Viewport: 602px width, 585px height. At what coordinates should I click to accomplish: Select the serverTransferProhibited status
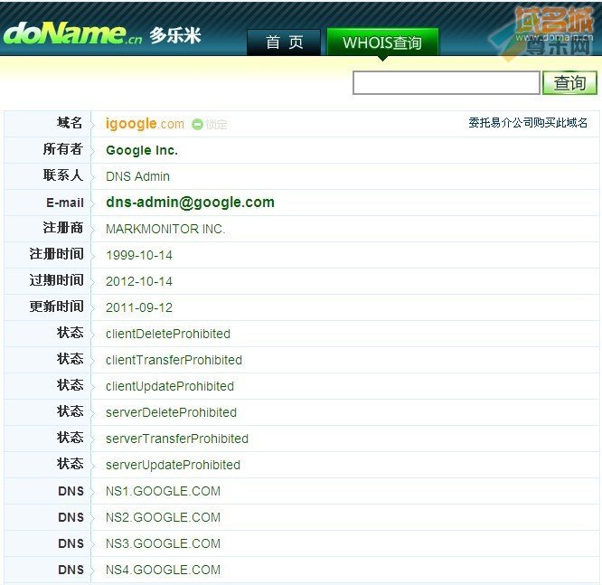pos(177,439)
